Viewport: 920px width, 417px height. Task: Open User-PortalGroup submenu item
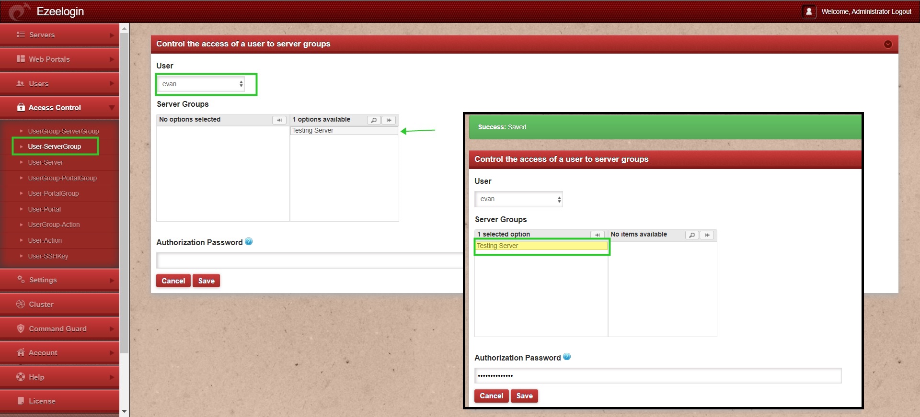[53, 193]
